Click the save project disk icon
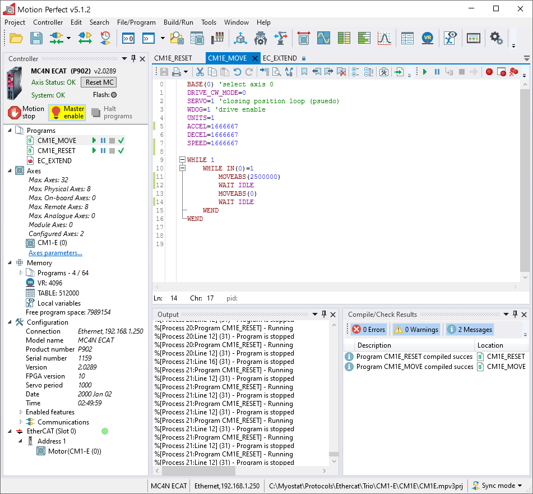533x494 pixels. coord(36,38)
